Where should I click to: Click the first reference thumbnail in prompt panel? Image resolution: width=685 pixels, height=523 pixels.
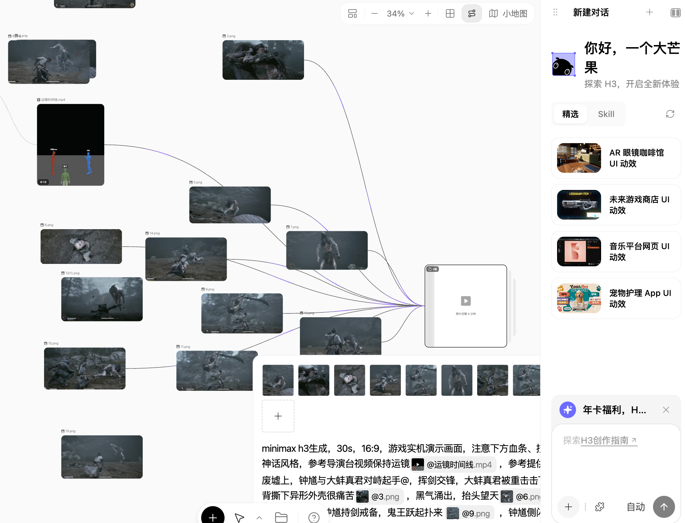(x=278, y=380)
